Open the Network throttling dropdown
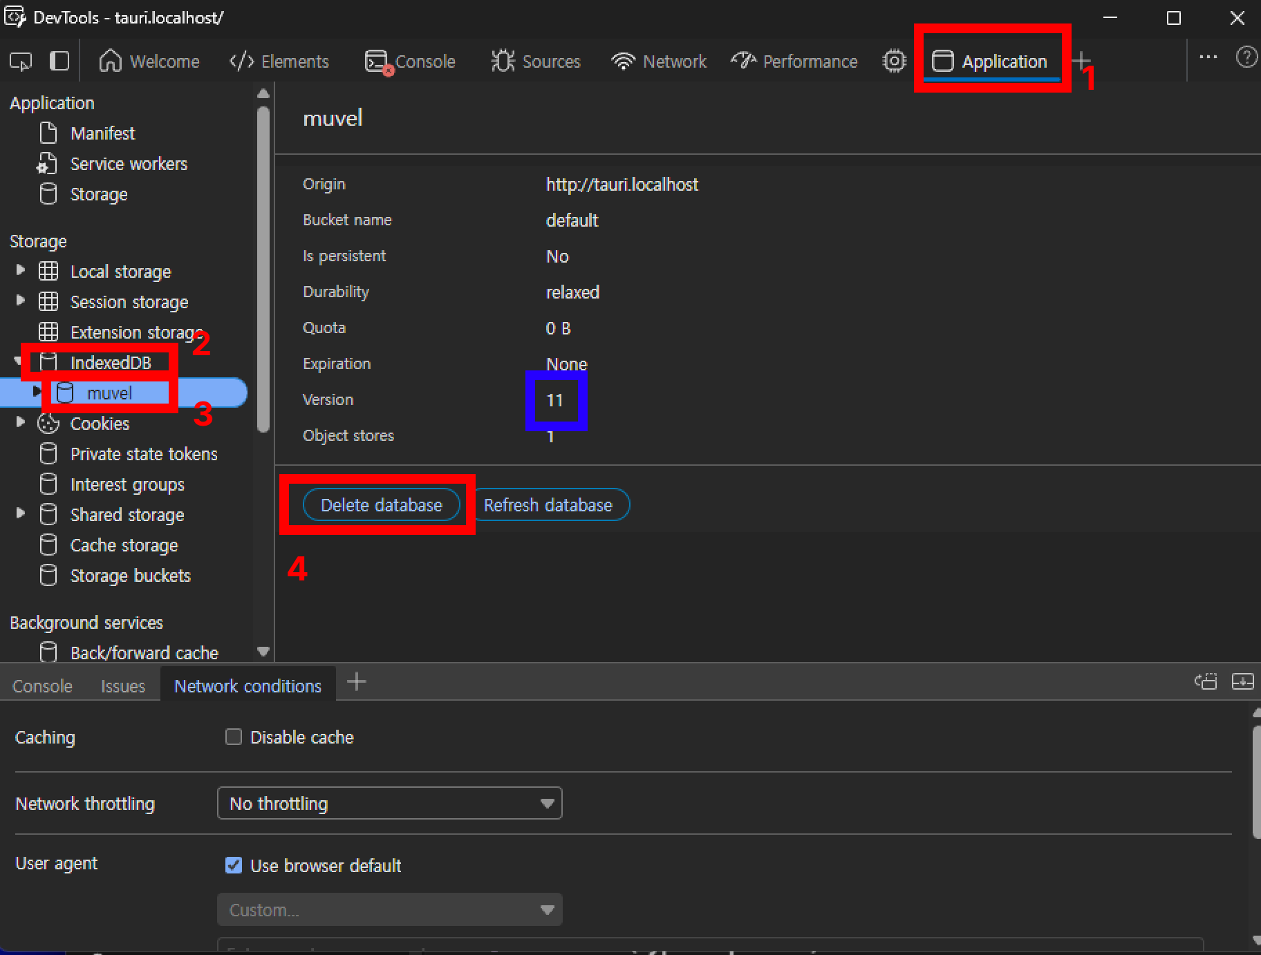Viewport: 1261px width, 955px height. pos(389,803)
